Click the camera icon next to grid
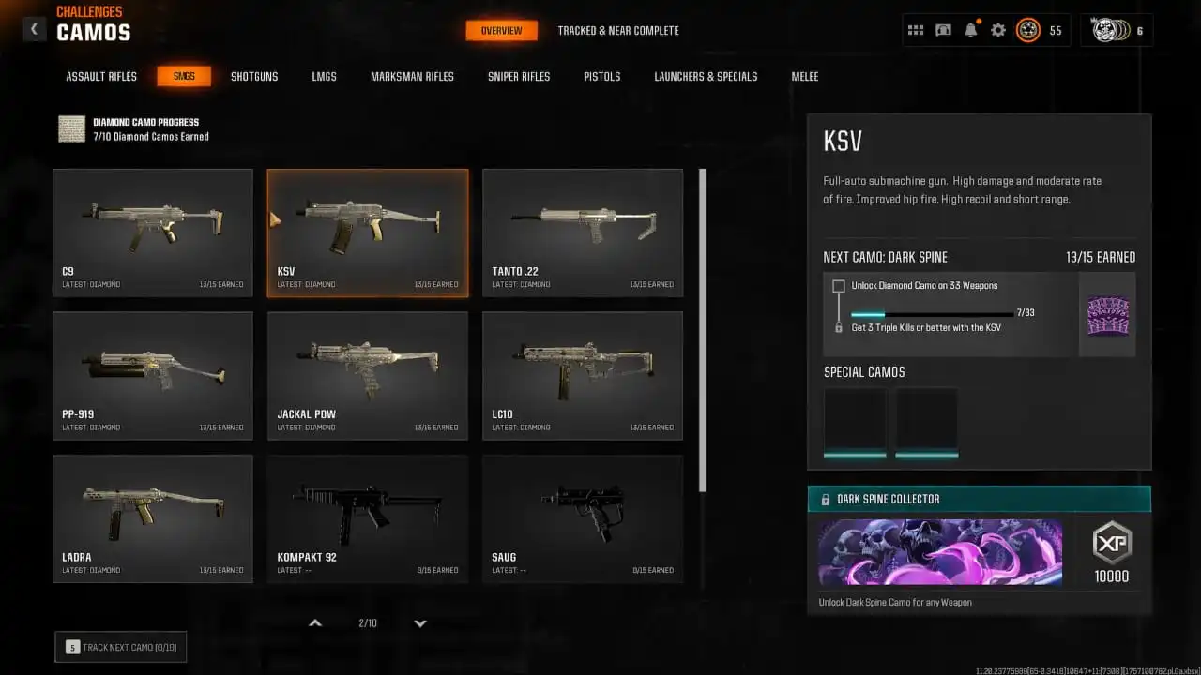 coord(943,30)
